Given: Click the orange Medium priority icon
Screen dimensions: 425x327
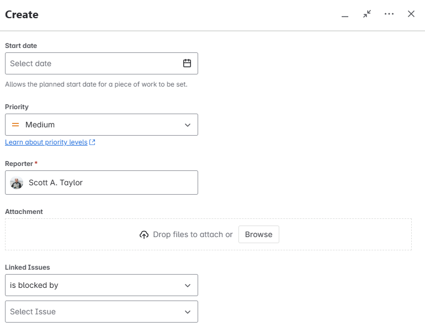Looking at the screenshot, I should pyautogui.click(x=15, y=125).
